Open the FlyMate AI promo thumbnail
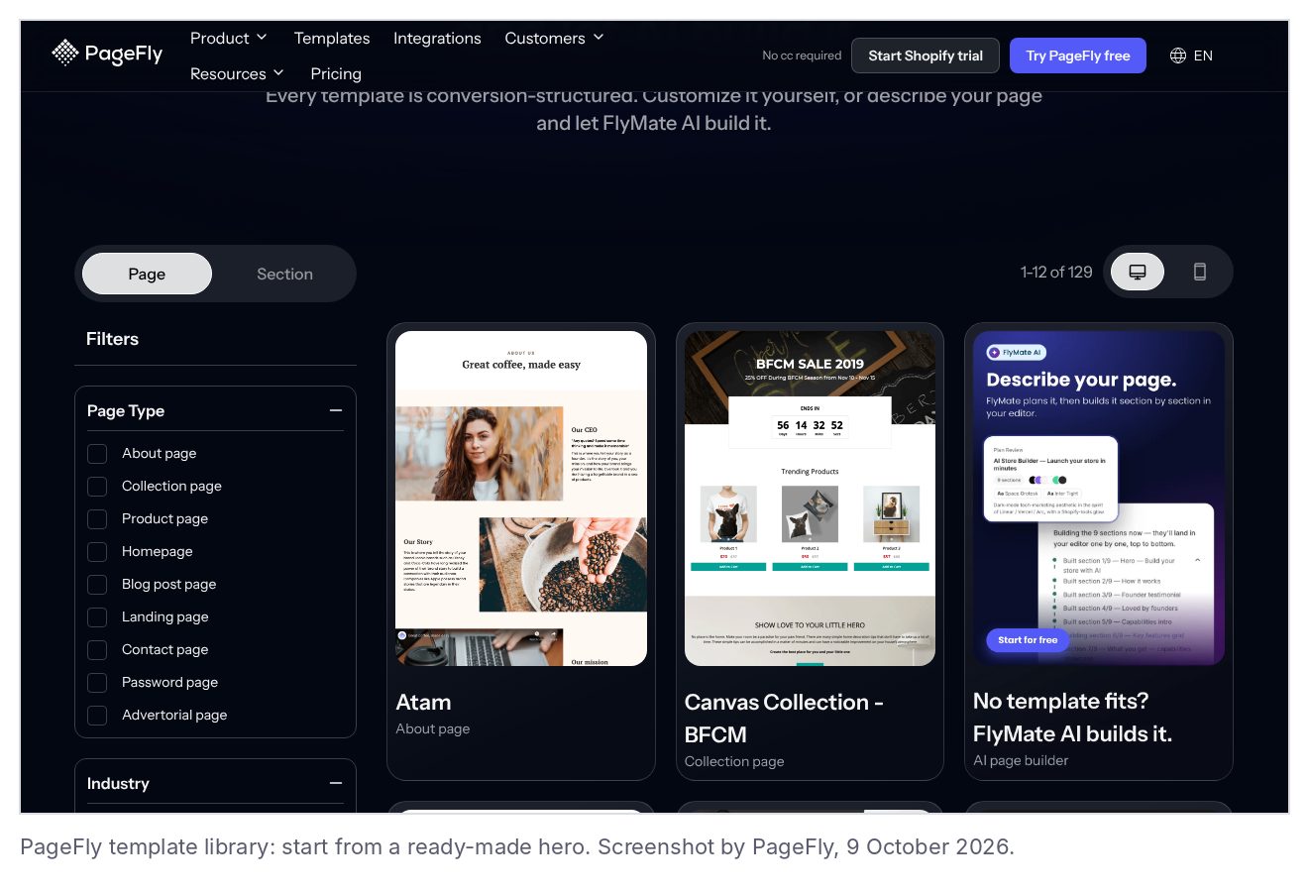The height and width of the screenshot is (892, 1308). pyautogui.click(x=1099, y=499)
